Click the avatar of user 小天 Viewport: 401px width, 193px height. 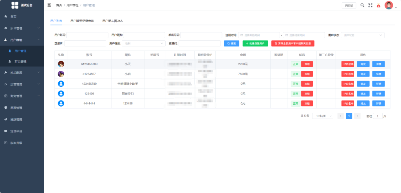click(61, 64)
